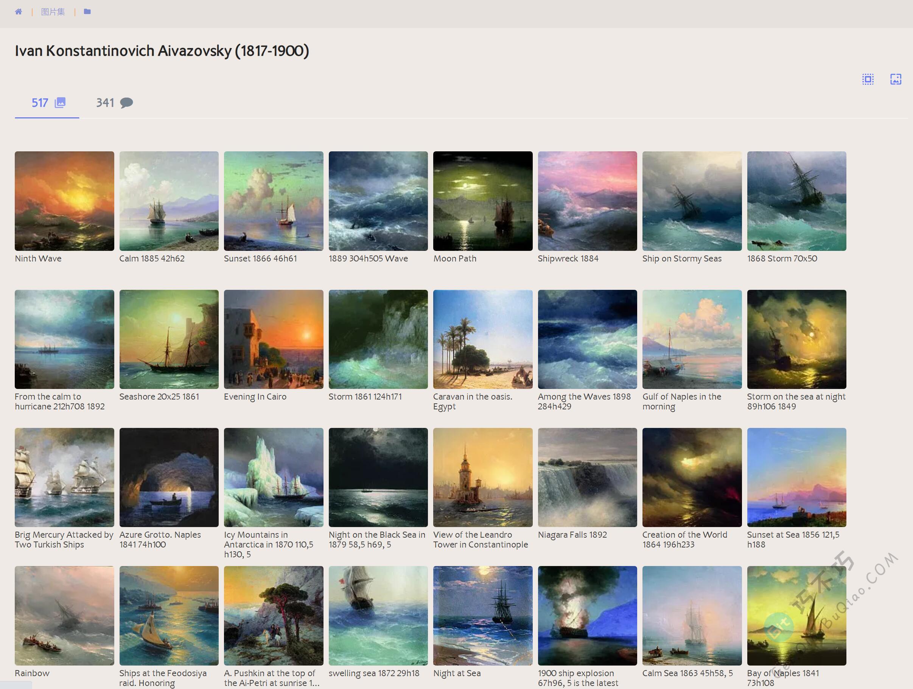Open the Storm on the sea at night thumbnail
This screenshot has height=689, width=913.
tap(796, 339)
